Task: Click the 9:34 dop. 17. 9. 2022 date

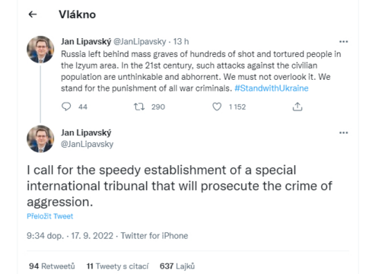Action: [x=70, y=236]
